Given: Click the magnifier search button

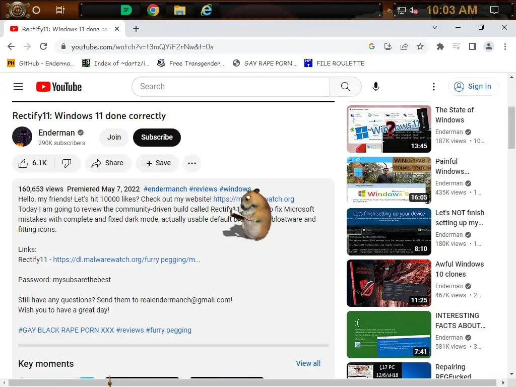Looking at the screenshot, I should click(345, 87).
